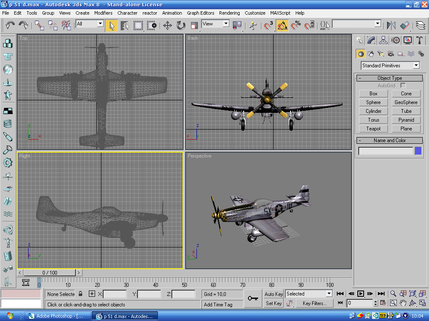Open the selection filter 'All' dropdown
The image size is (429, 321).
[90, 24]
